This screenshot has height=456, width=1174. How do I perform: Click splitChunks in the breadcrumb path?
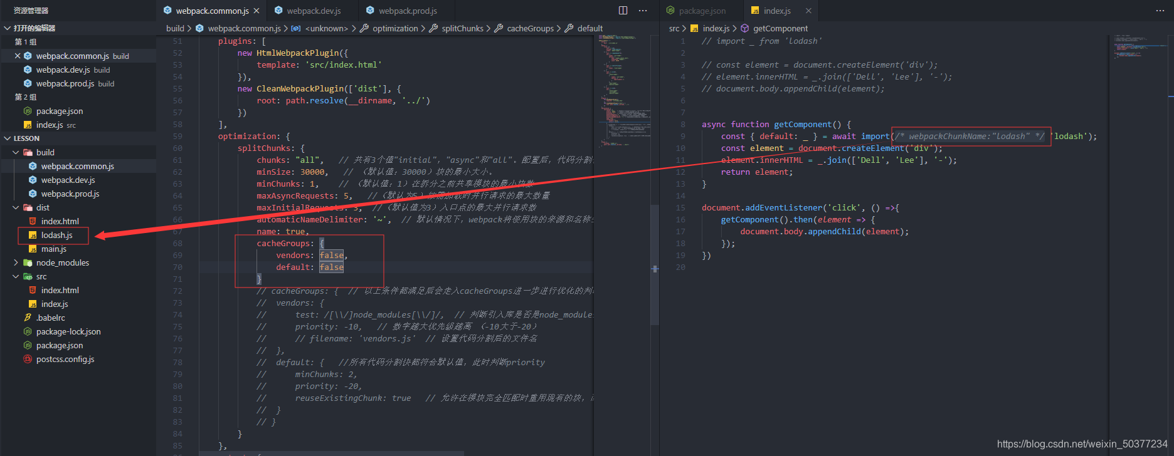462,28
